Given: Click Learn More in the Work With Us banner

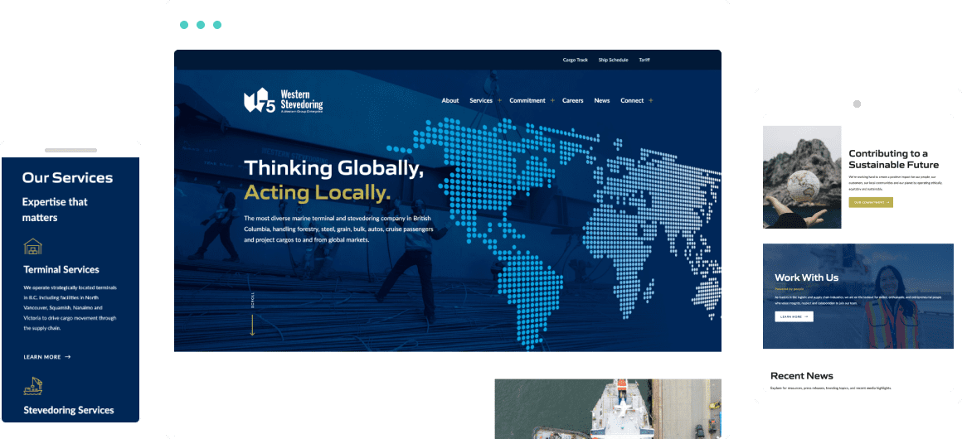Looking at the screenshot, I should (x=794, y=316).
